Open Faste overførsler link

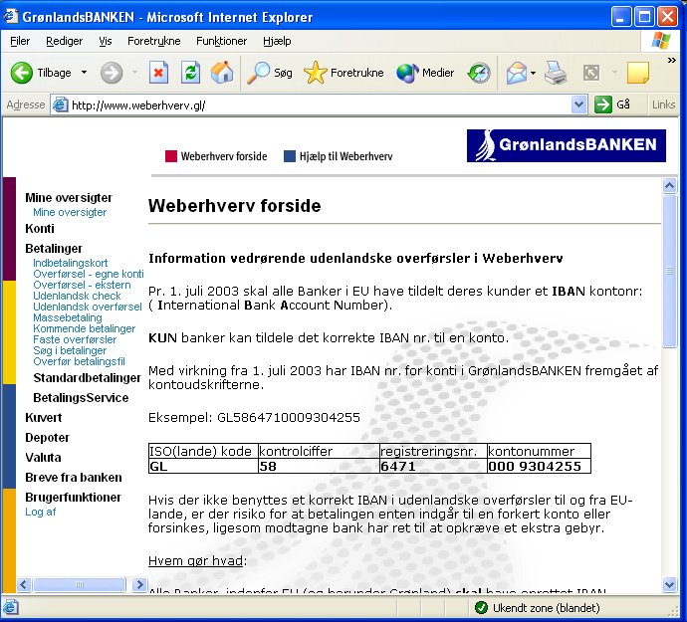(x=75, y=339)
